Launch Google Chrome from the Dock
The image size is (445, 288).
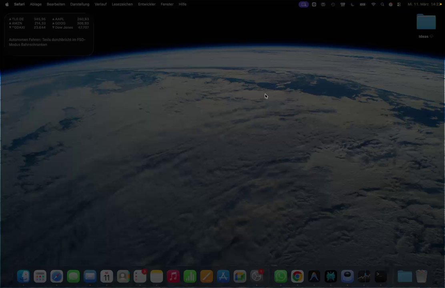tap(297, 276)
